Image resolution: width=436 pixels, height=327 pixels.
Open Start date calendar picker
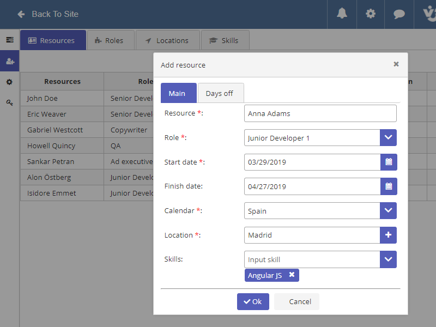point(389,162)
